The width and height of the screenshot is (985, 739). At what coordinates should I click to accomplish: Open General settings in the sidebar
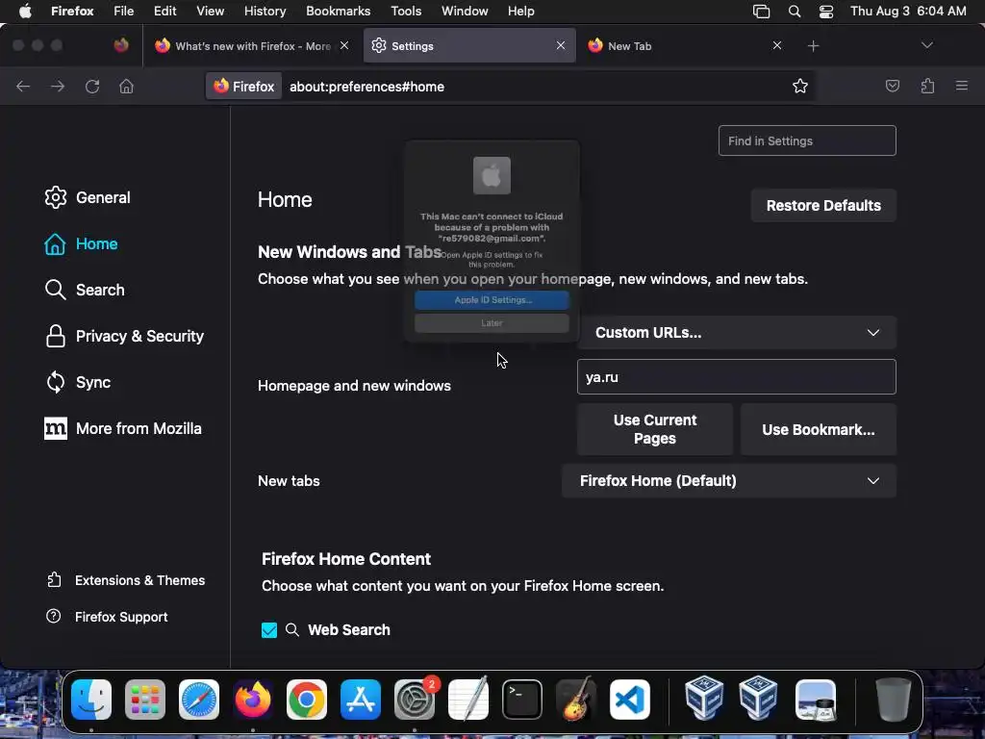[x=88, y=197]
